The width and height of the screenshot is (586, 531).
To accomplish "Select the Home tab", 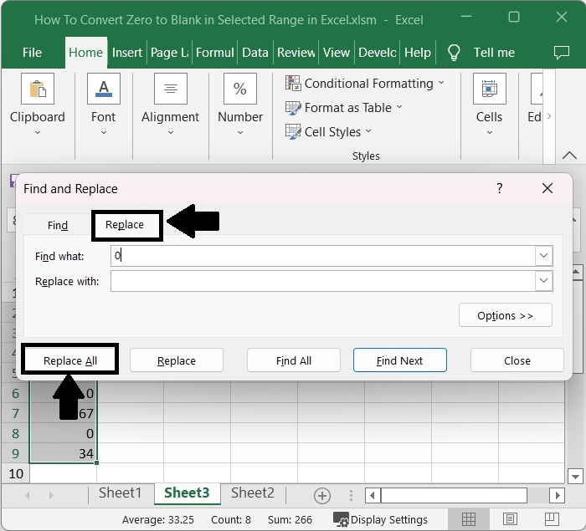I will coord(86,53).
